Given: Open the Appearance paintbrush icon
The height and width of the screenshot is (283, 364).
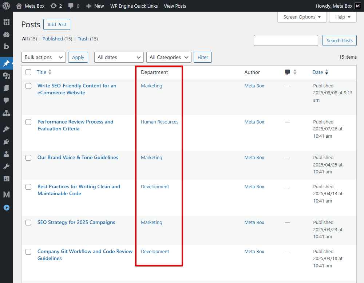Looking at the screenshot, I should pyautogui.click(x=7, y=129).
